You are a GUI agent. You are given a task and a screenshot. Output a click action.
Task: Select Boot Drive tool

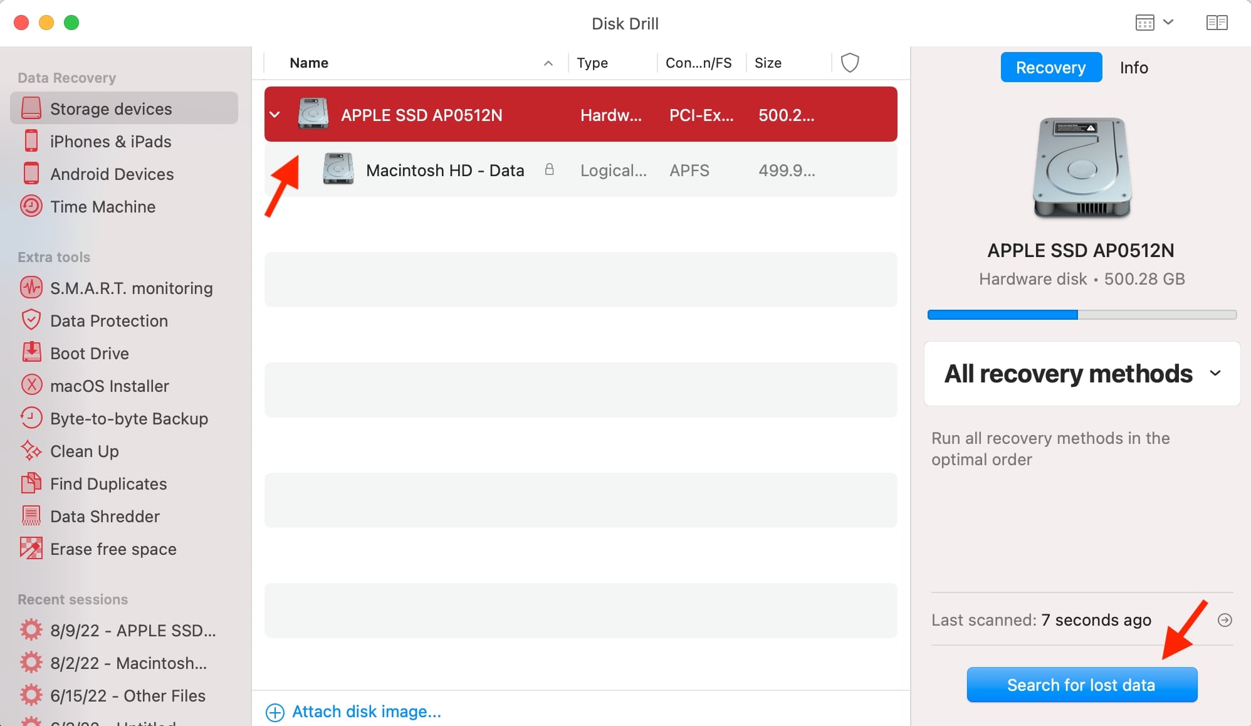coord(89,353)
